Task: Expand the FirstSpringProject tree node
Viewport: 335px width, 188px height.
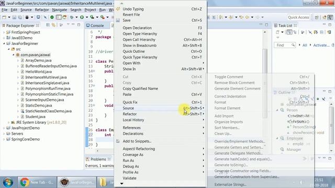Action: (4, 32)
